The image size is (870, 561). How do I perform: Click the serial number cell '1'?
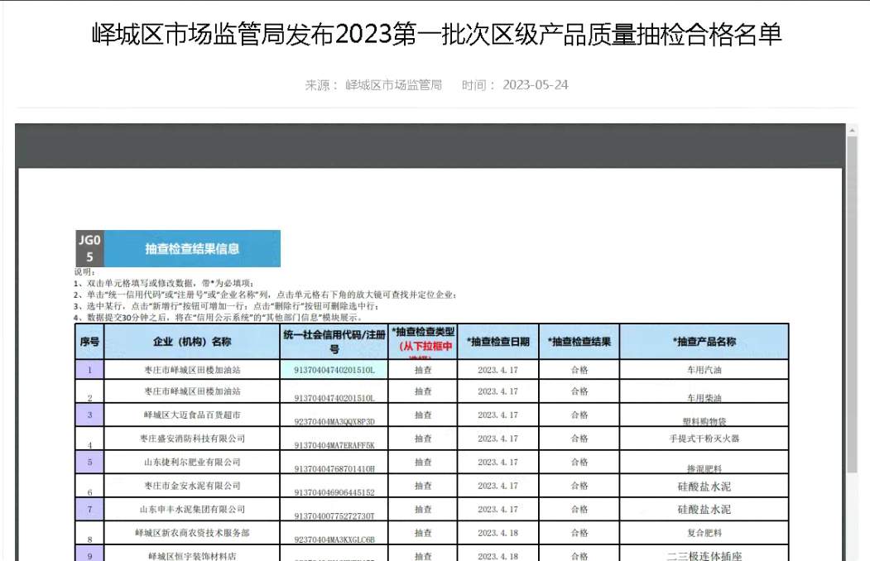89,370
